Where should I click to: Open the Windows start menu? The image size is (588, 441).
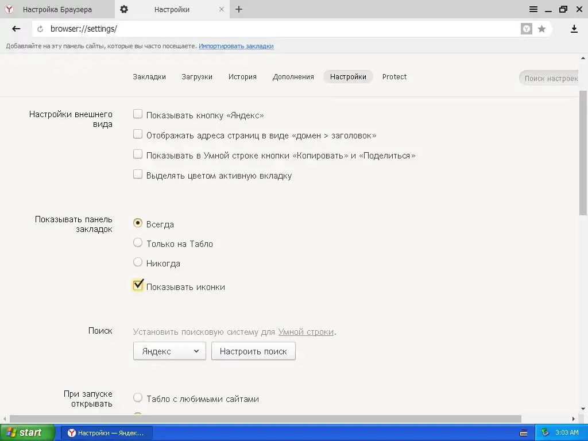coord(27,432)
